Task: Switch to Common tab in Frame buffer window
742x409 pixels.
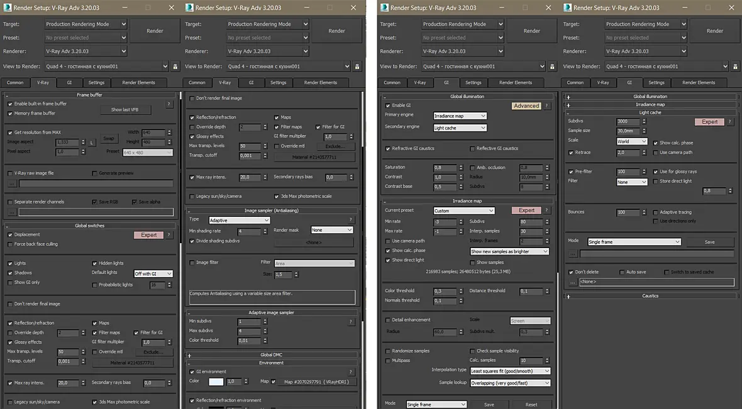Action: pos(15,83)
